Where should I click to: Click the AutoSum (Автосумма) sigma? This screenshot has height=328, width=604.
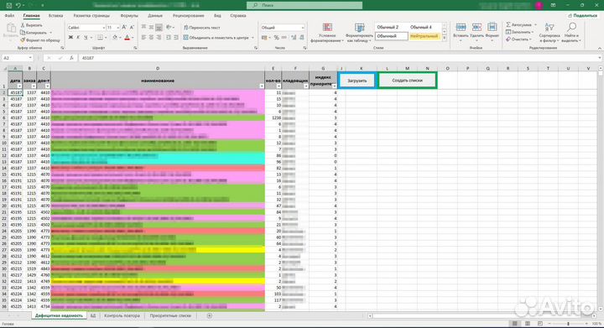tap(508, 24)
